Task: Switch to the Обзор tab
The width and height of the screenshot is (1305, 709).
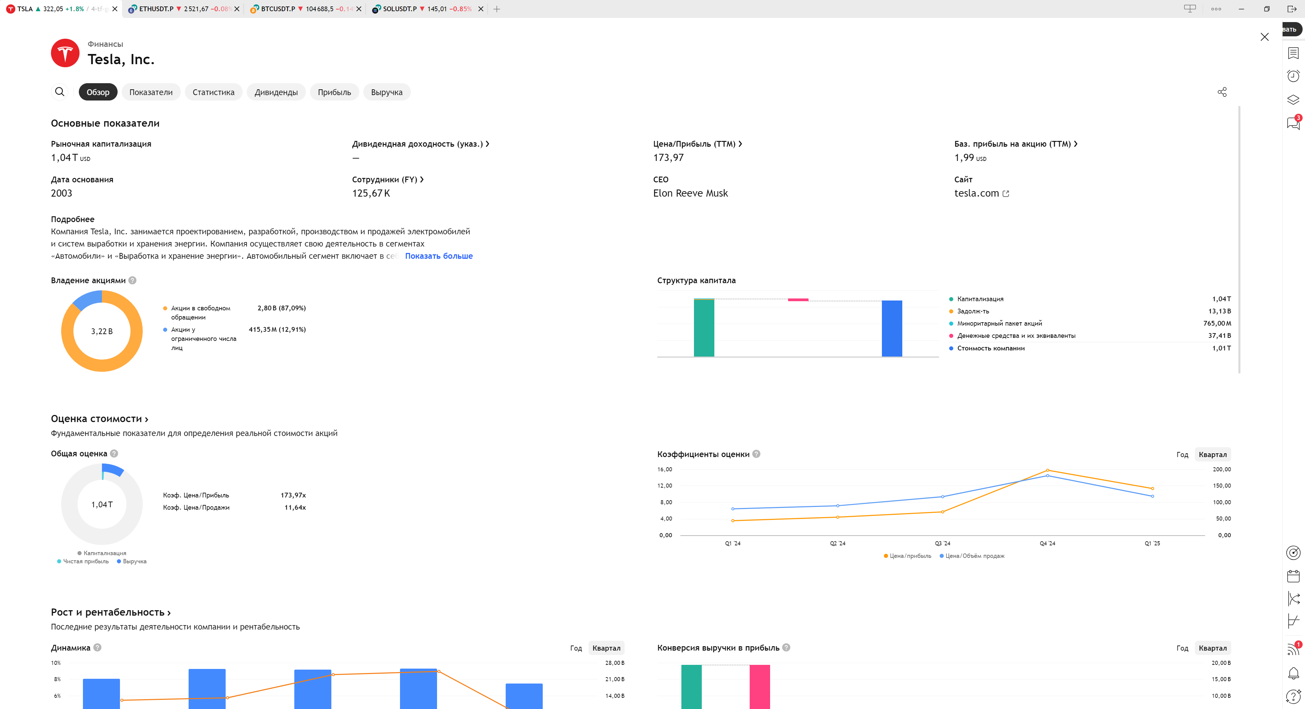Action: pos(98,92)
